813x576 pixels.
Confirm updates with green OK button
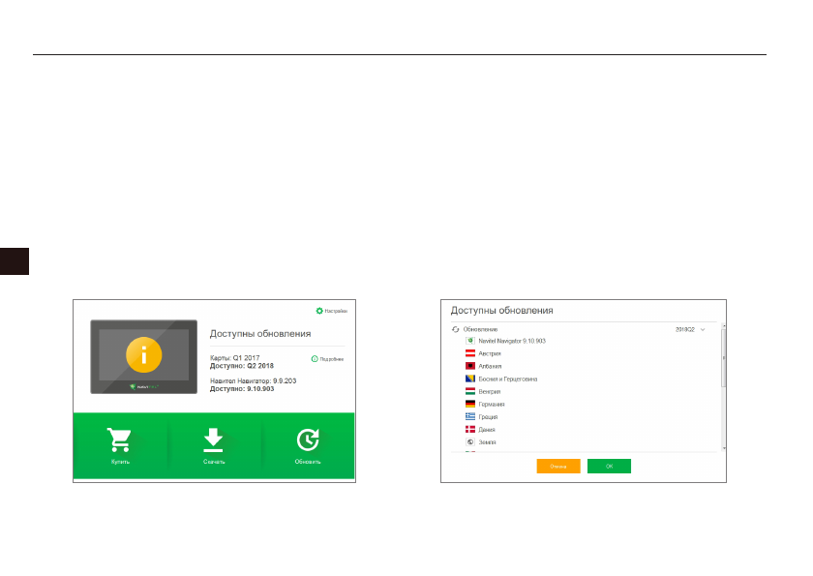pos(609,466)
